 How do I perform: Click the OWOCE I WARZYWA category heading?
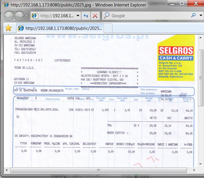[168, 144]
